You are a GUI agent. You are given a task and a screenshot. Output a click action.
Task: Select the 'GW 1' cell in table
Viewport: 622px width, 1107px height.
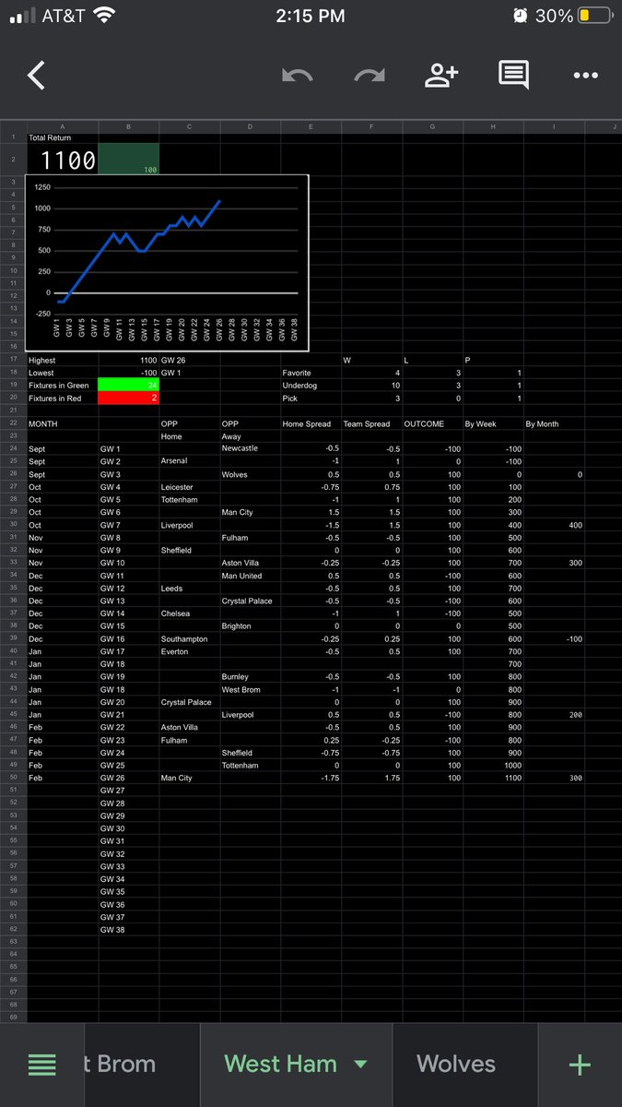tap(128, 448)
